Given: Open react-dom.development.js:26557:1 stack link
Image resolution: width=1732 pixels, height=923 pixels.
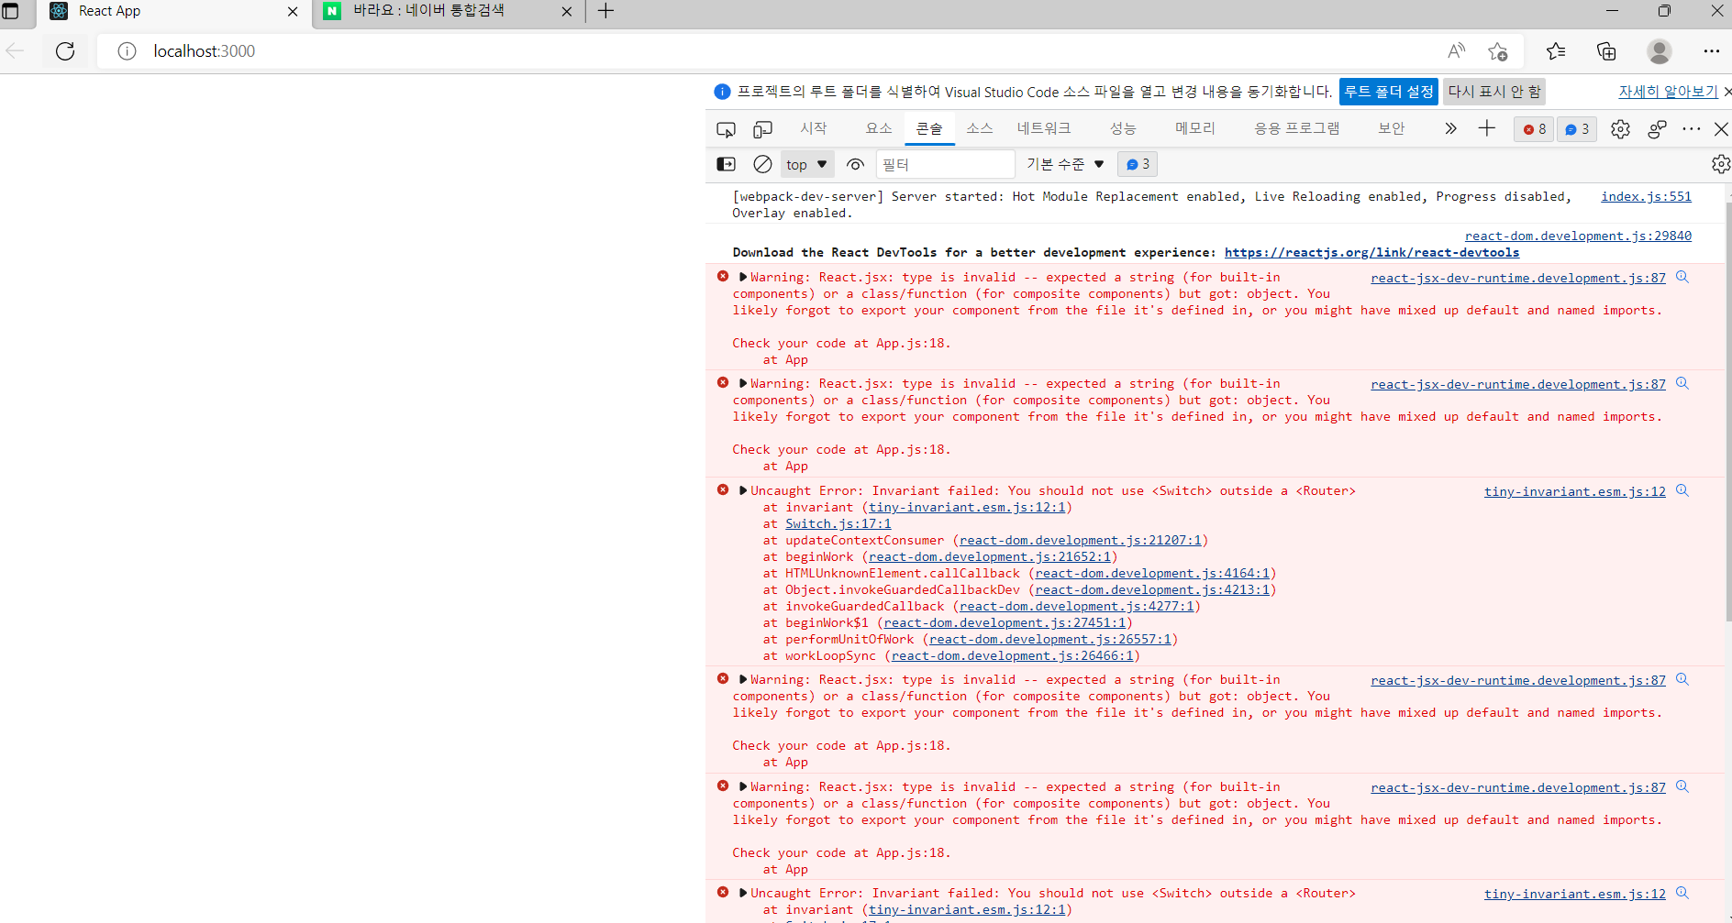Looking at the screenshot, I should tap(1050, 639).
